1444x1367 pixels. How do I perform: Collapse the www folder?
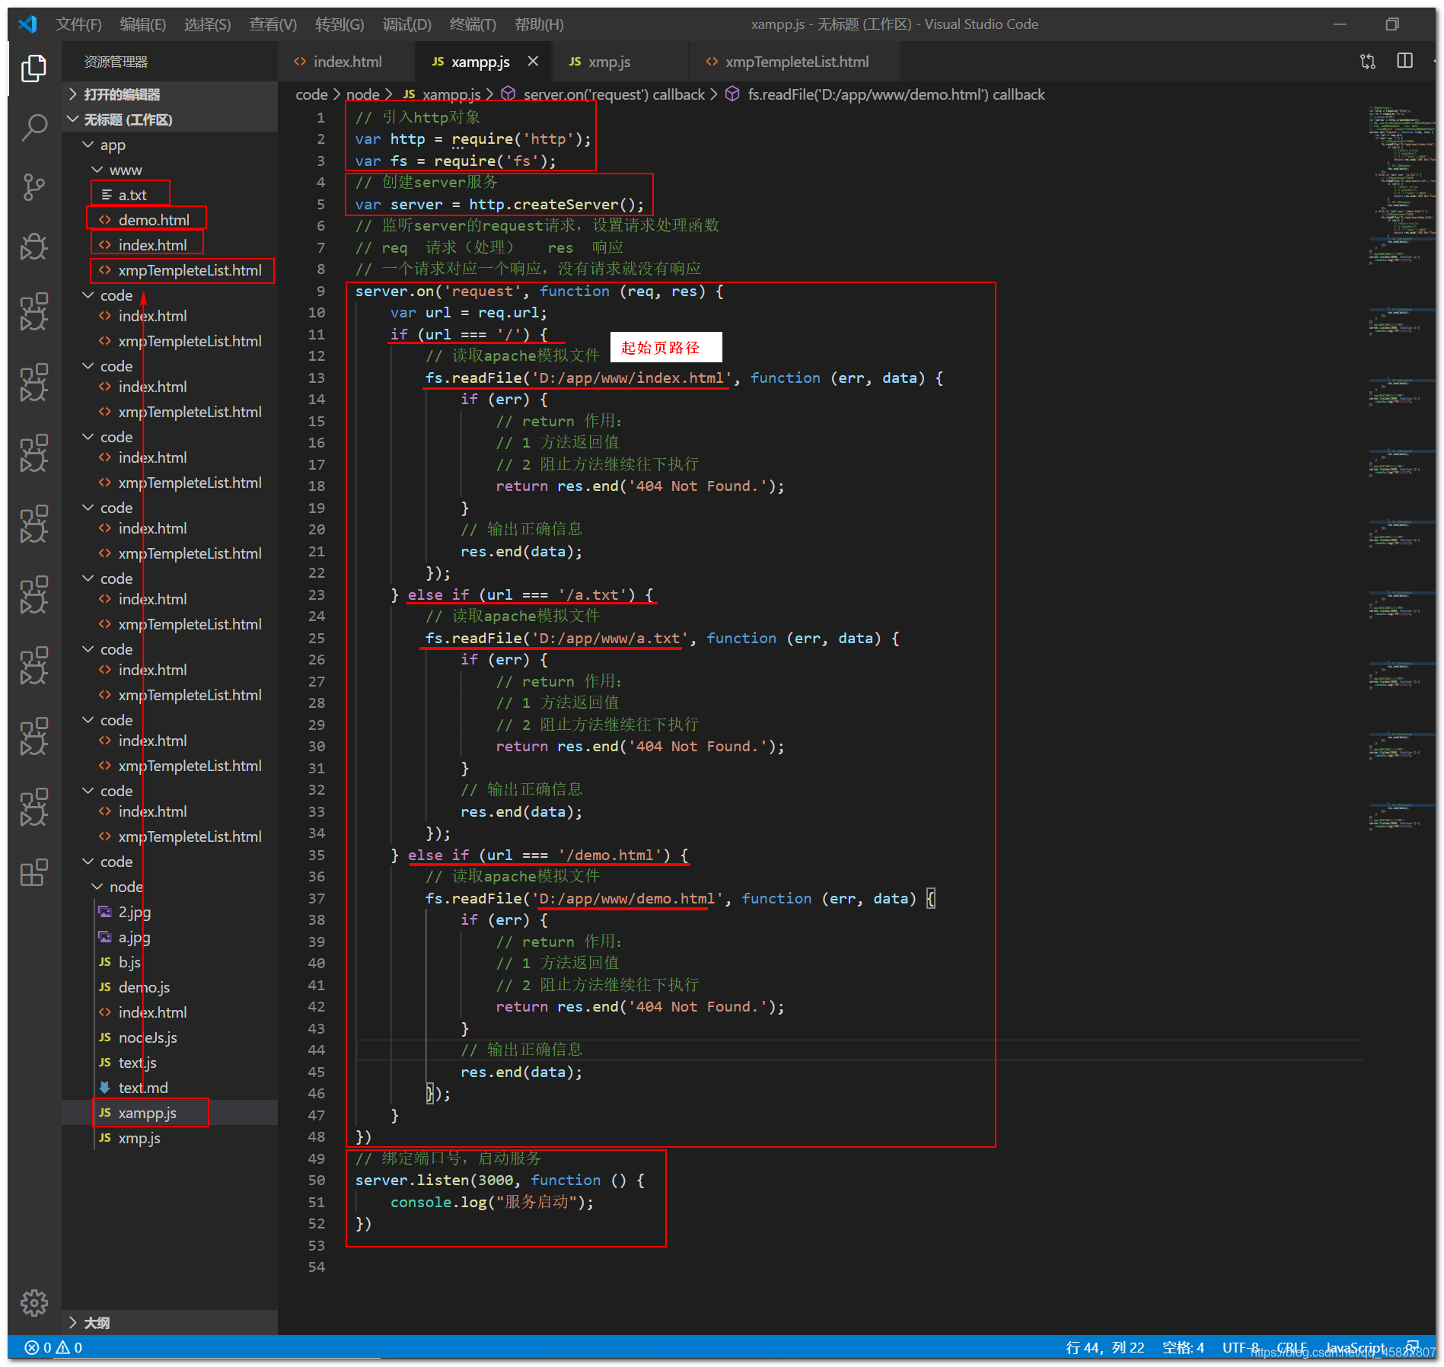(x=170, y=170)
